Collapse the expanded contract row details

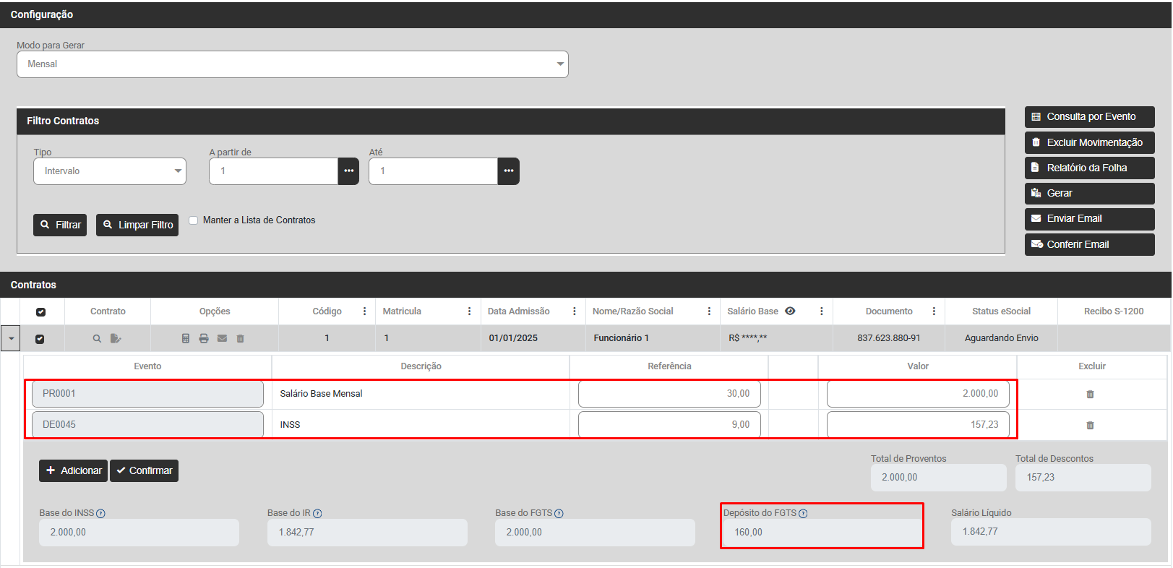(x=11, y=338)
